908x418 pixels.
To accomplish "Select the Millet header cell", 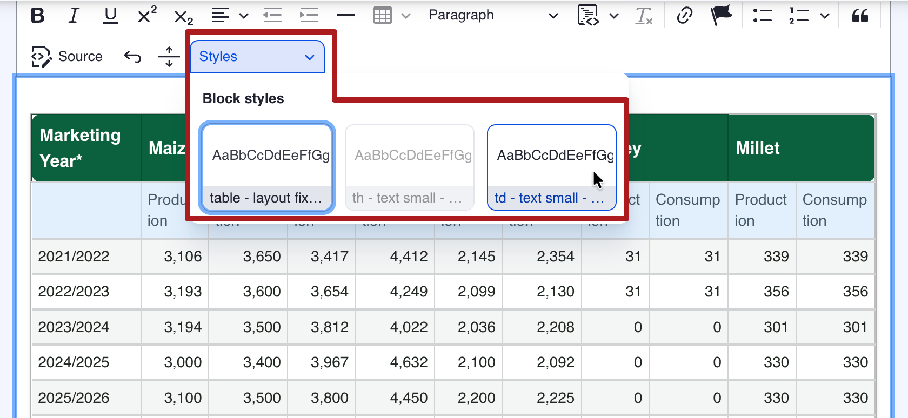I will pos(801,148).
